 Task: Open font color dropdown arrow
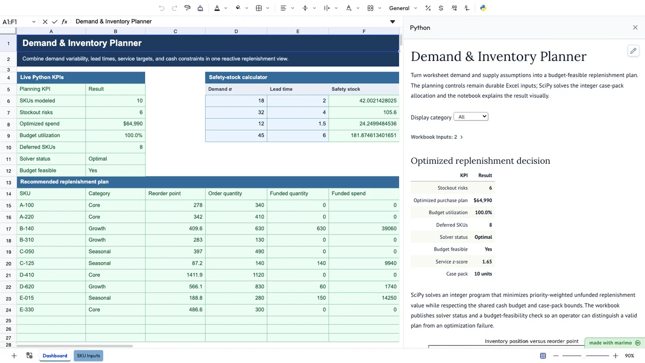[x=226, y=8]
